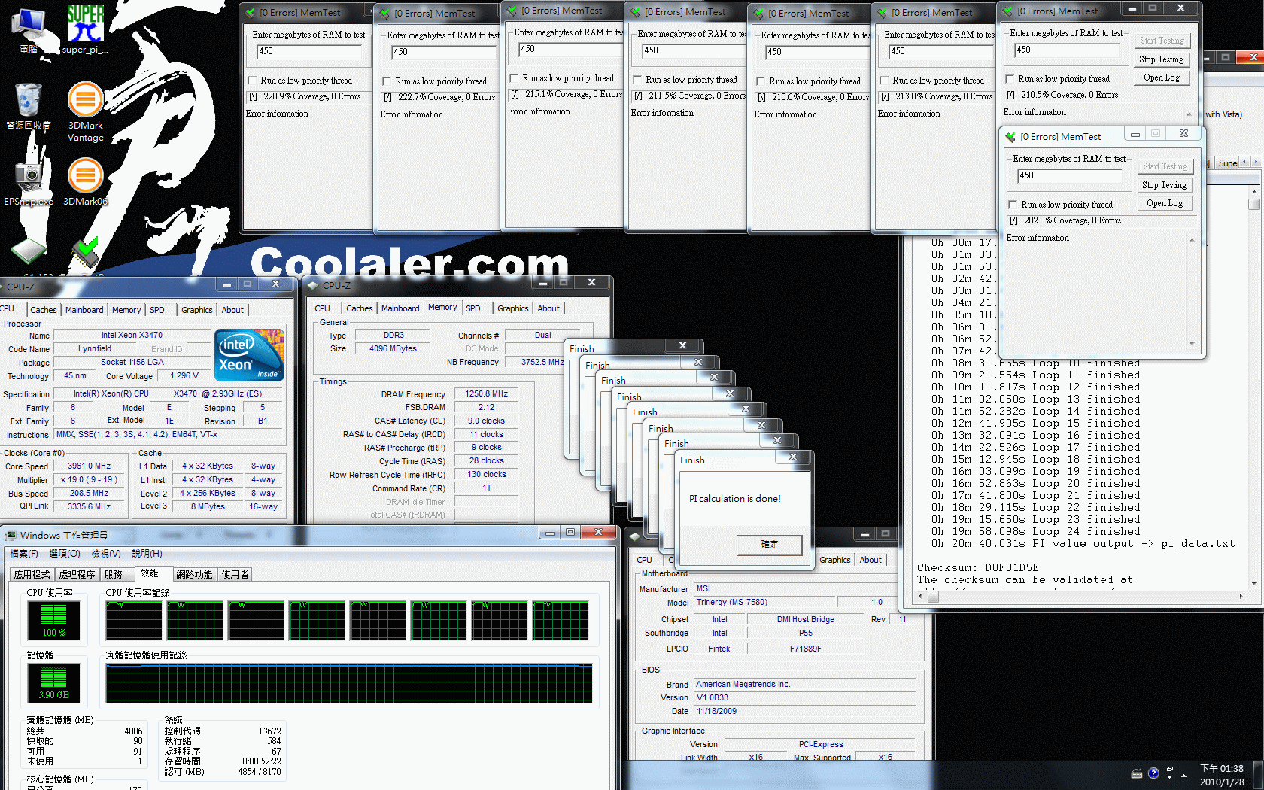Tick low priority checkbox in 222.7% MemTest window

click(x=387, y=81)
